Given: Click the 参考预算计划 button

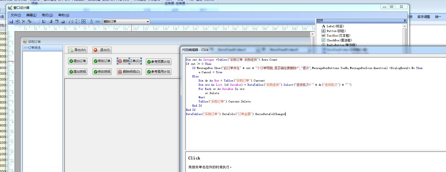Looking at the screenshot, I should click(x=158, y=62).
